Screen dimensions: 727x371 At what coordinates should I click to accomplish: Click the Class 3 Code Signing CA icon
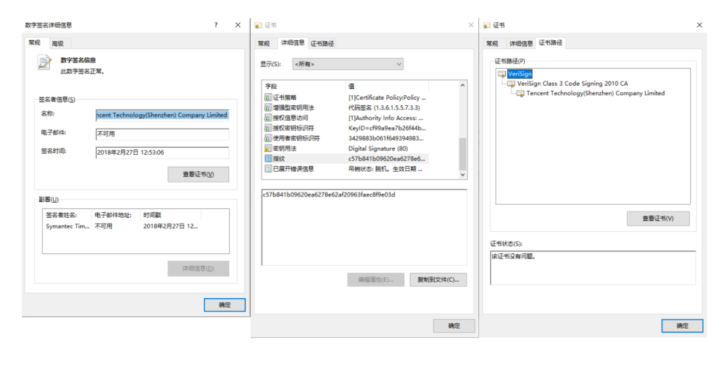click(511, 84)
